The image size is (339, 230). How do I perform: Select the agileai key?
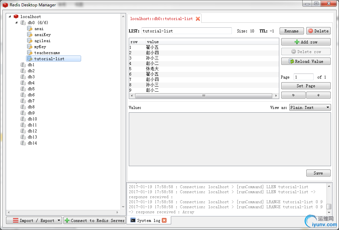pyautogui.click(x=42, y=41)
